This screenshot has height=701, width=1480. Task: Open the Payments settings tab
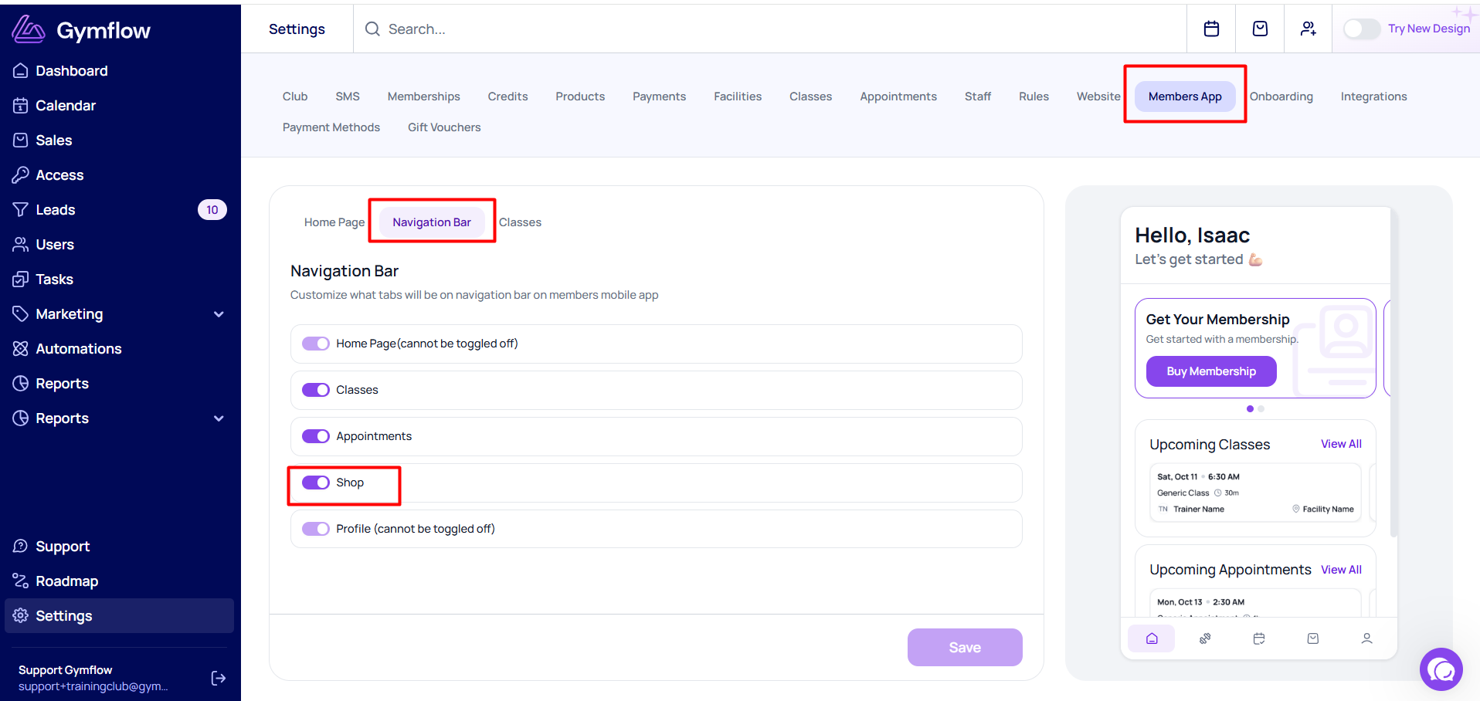(660, 97)
